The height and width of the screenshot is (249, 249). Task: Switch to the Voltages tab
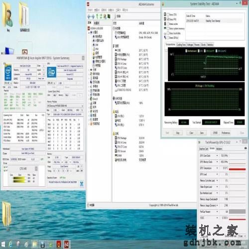click(x=190, y=45)
